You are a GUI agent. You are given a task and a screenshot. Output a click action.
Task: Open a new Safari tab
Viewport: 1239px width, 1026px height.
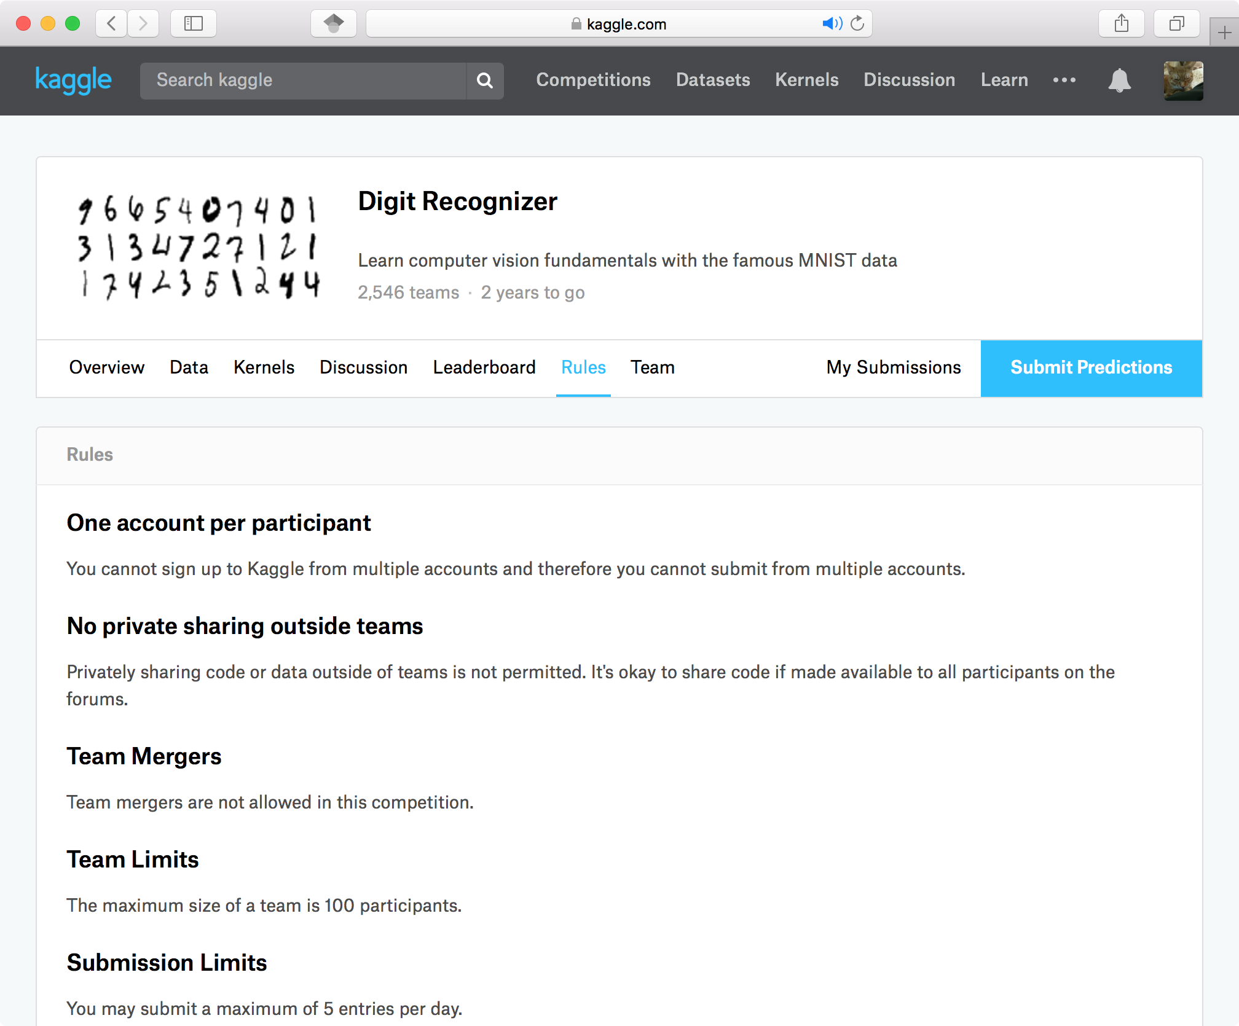pyautogui.click(x=1224, y=33)
